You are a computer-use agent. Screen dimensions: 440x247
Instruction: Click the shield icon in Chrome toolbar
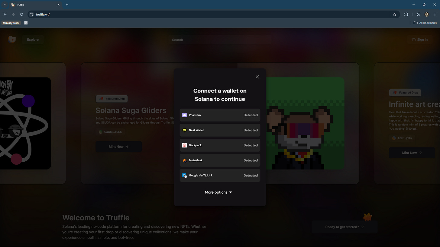pos(418,14)
